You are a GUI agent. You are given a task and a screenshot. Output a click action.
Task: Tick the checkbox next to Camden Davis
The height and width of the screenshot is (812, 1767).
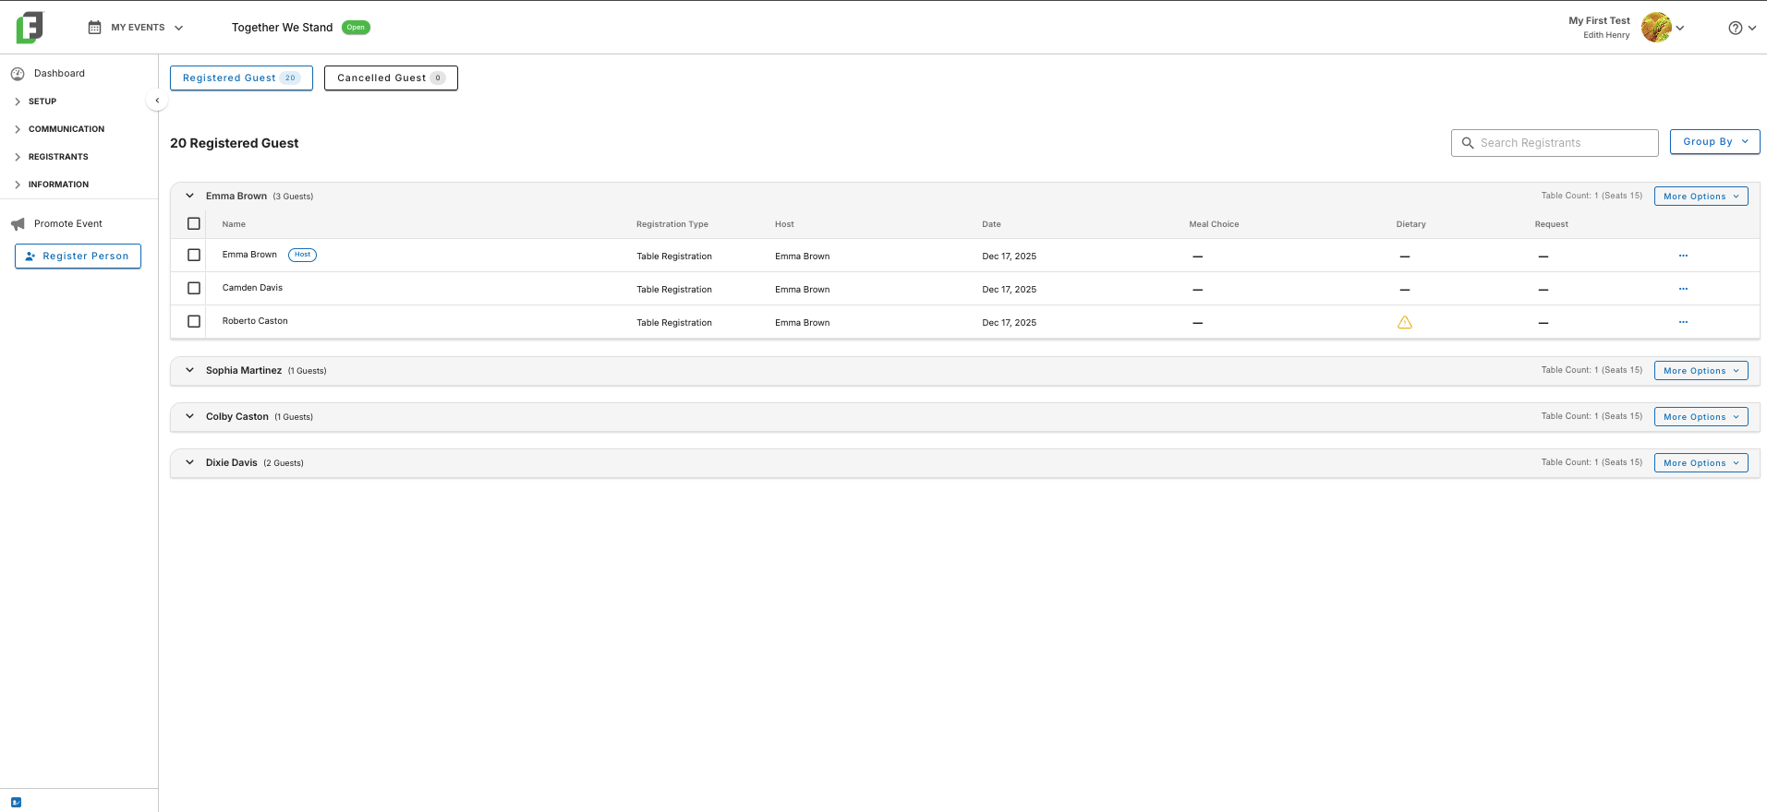pyautogui.click(x=194, y=288)
